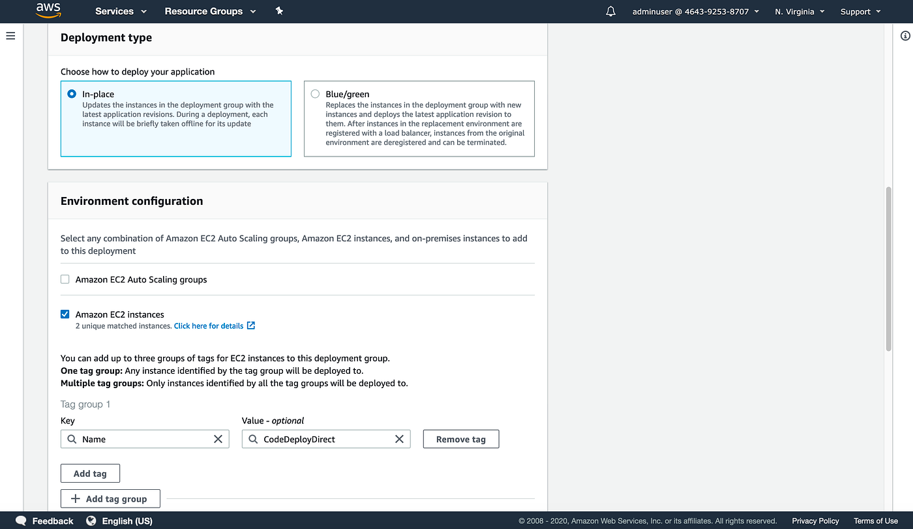The height and width of the screenshot is (529, 913).
Task: Open the navigation sidebar hamburger icon
Action: pyautogui.click(x=10, y=36)
